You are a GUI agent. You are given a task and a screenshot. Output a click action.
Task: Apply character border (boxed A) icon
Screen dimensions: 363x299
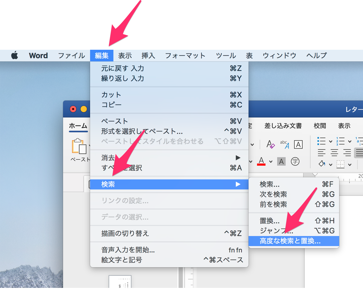click(298, 144)
